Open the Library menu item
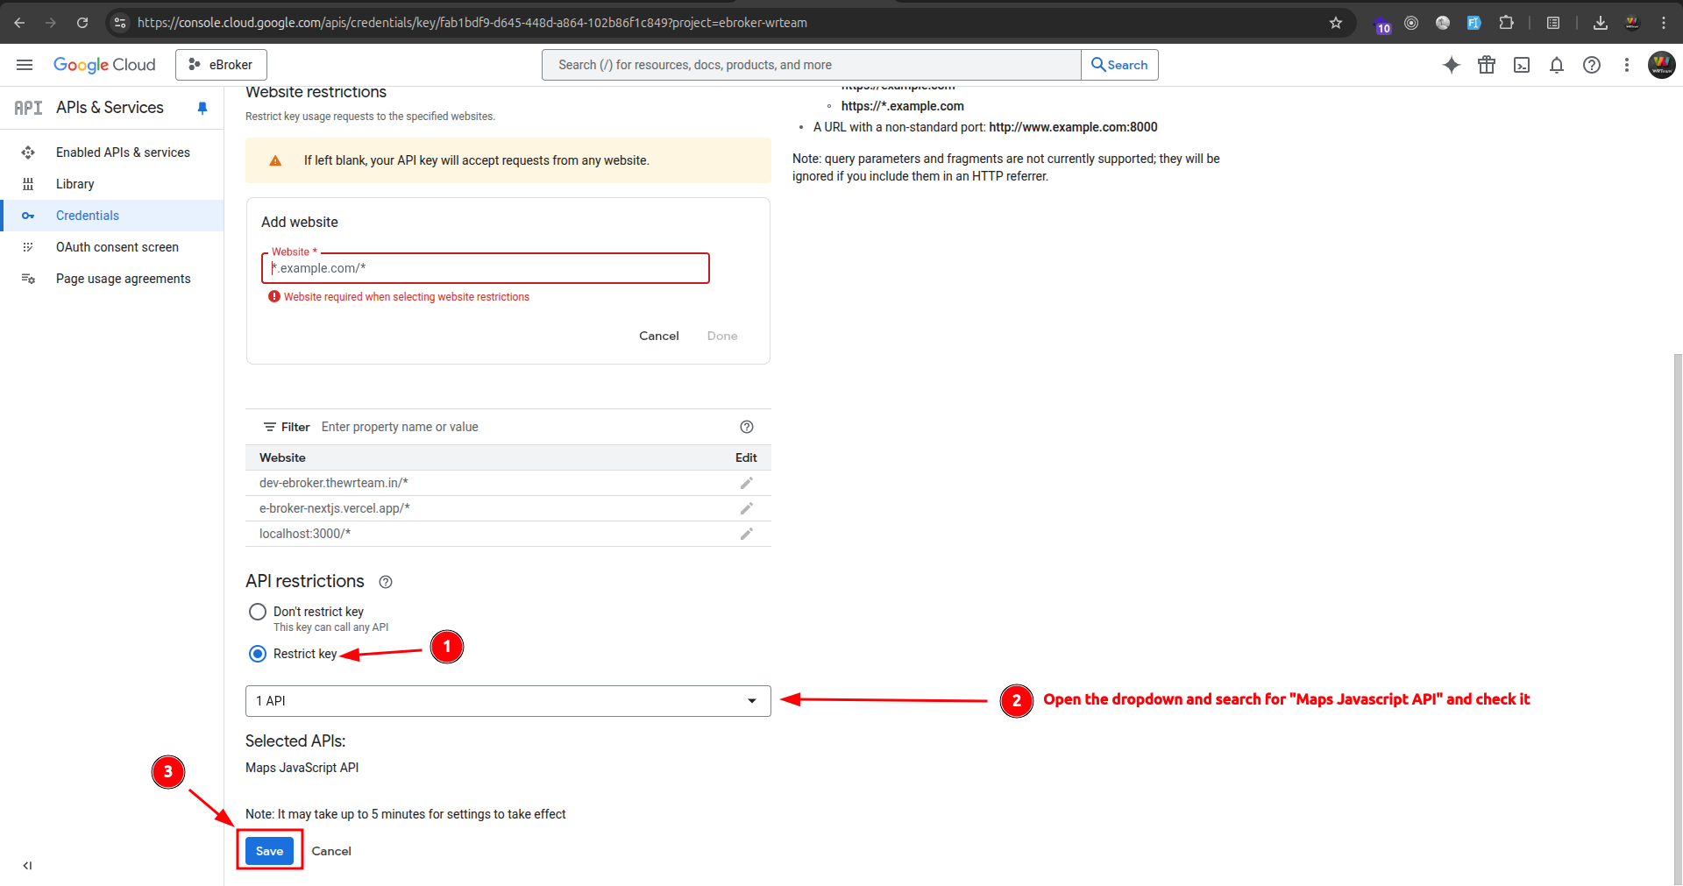1683x886 pixels. point(75,183)
